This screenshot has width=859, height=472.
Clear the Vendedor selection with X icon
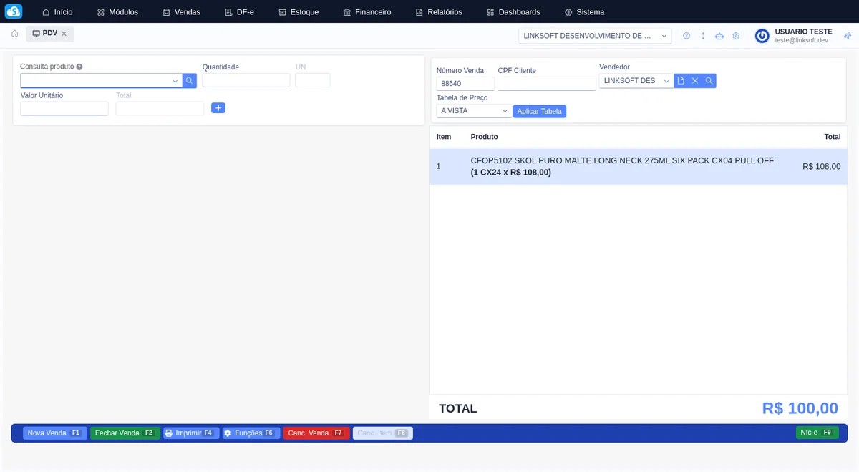tap(694, 81)
